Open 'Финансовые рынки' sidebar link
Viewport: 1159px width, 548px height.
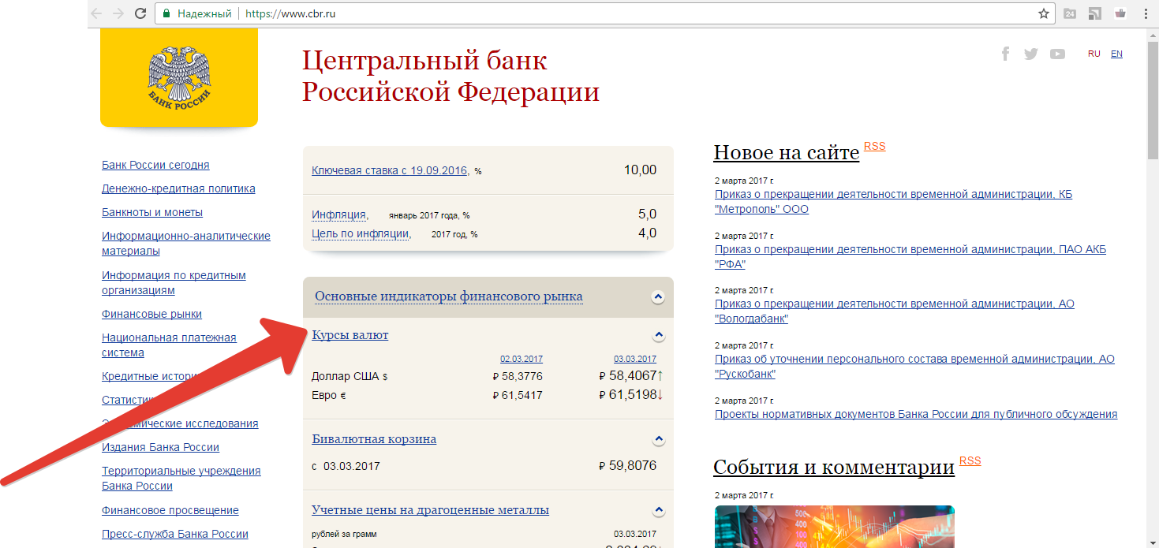pos(151,314)
